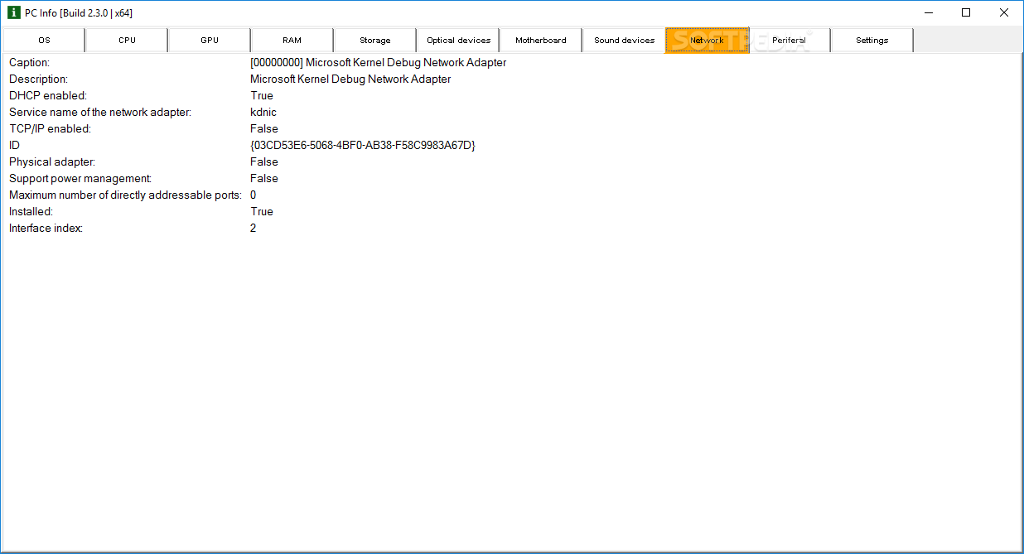The height and width of the screenshot is (554, 1024).
Task: Click the 'Interface index:' label
Action: point(46,229)
